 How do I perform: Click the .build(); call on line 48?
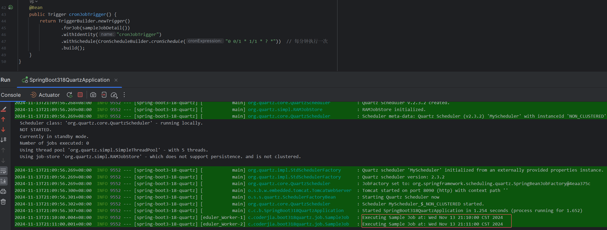click(73, 48)
